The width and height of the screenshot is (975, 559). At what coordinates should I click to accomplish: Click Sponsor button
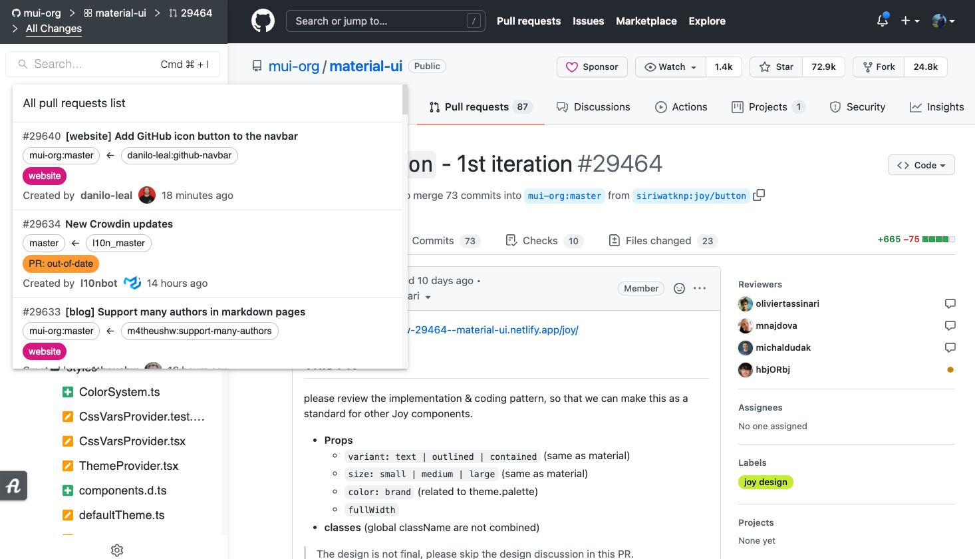592,67
